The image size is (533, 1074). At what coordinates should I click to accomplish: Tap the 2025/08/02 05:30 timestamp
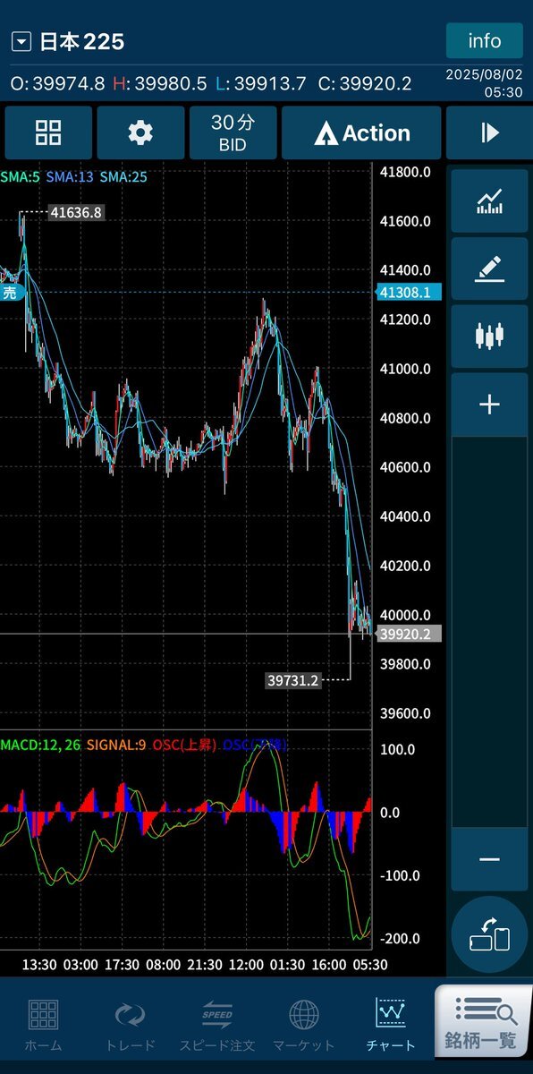click(485, 83)
